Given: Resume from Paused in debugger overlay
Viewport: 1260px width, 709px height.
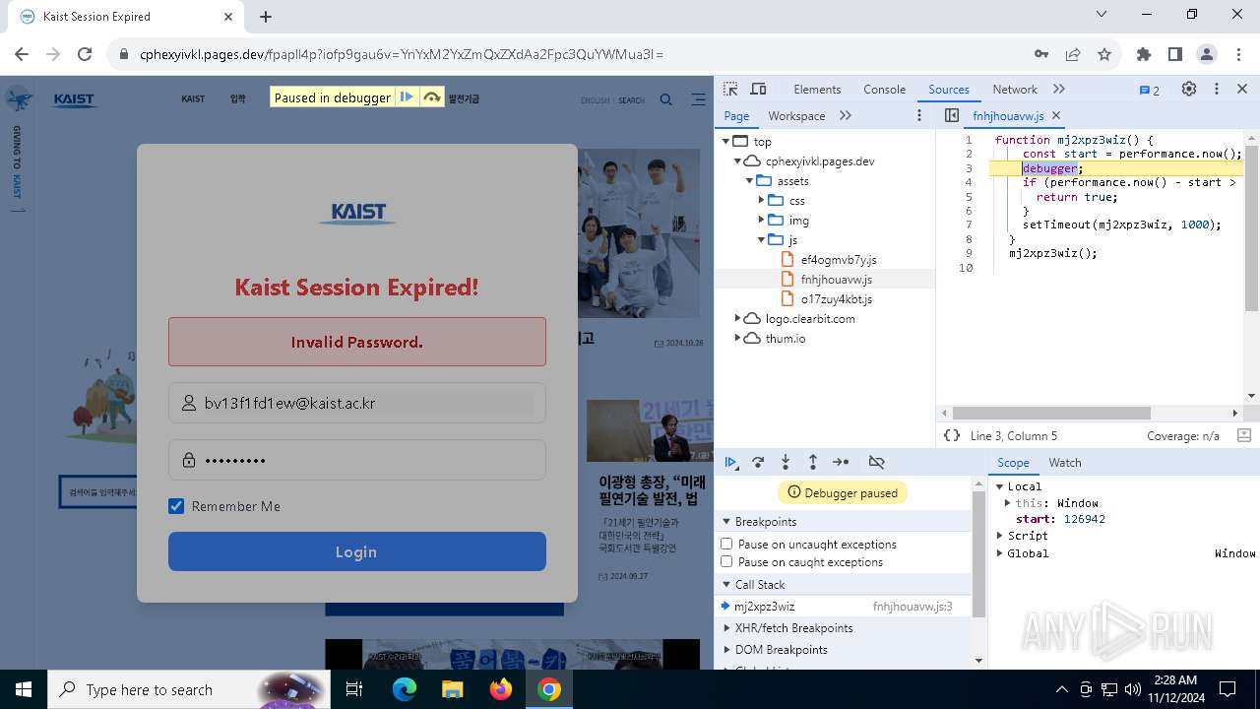Looking at the screenshot, I should point(406,97).
